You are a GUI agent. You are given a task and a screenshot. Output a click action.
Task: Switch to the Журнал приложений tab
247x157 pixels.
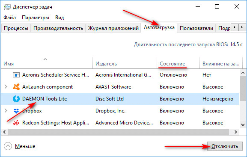[x=113, y=28]
